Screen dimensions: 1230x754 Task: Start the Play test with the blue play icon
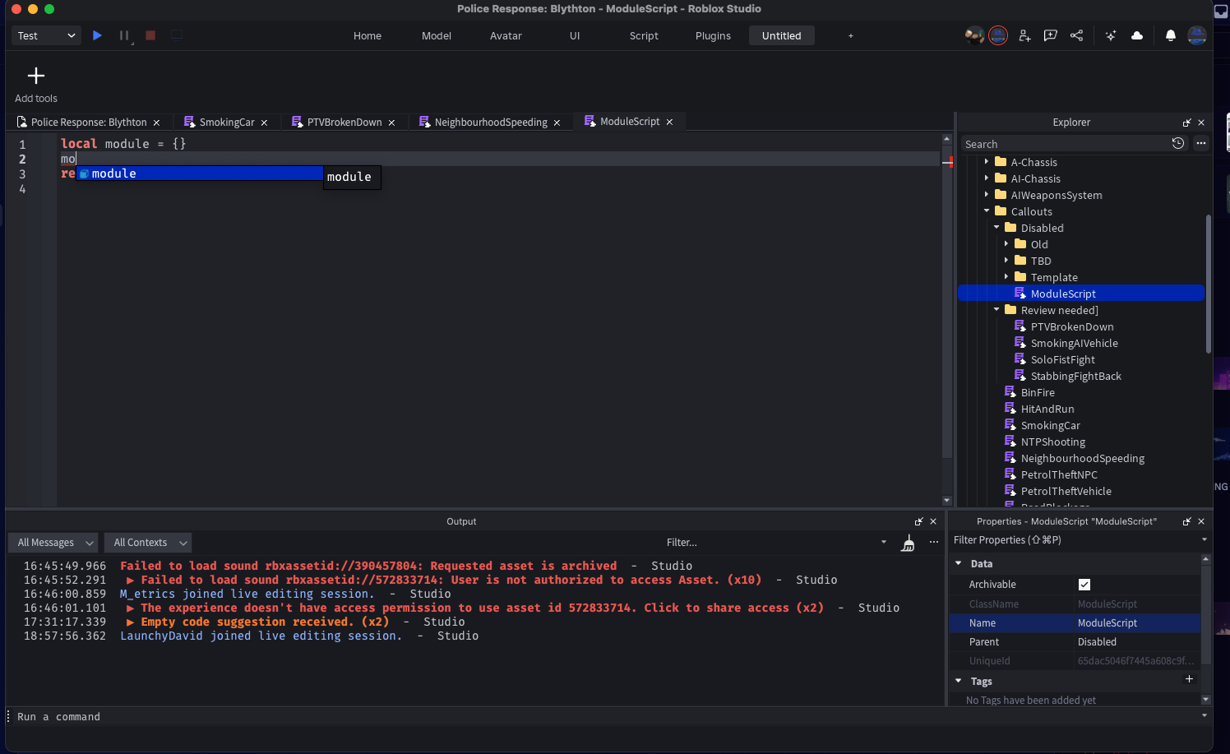click(96, 35)
